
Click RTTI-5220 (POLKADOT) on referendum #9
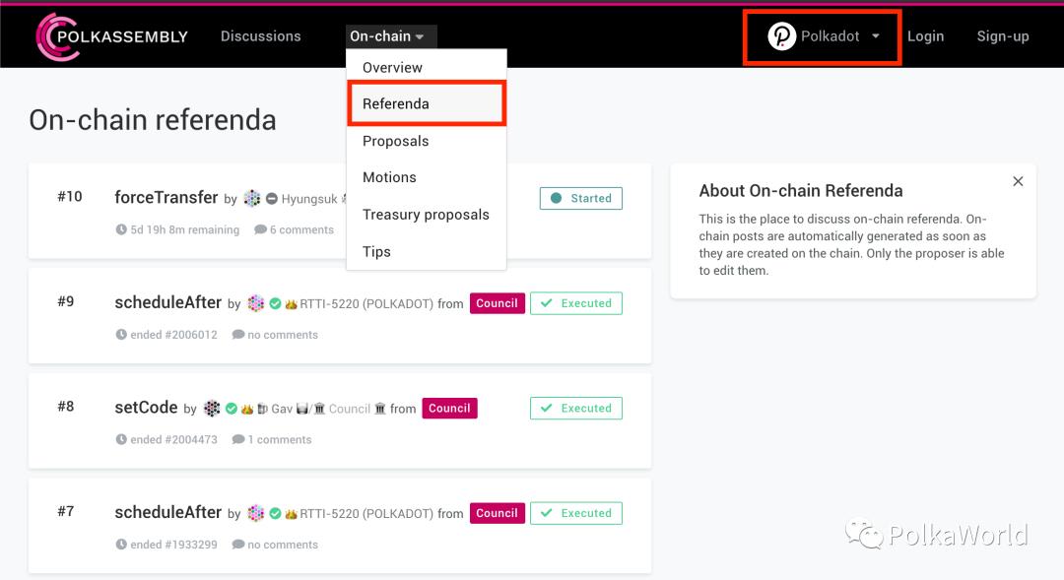tap(366, 304)
